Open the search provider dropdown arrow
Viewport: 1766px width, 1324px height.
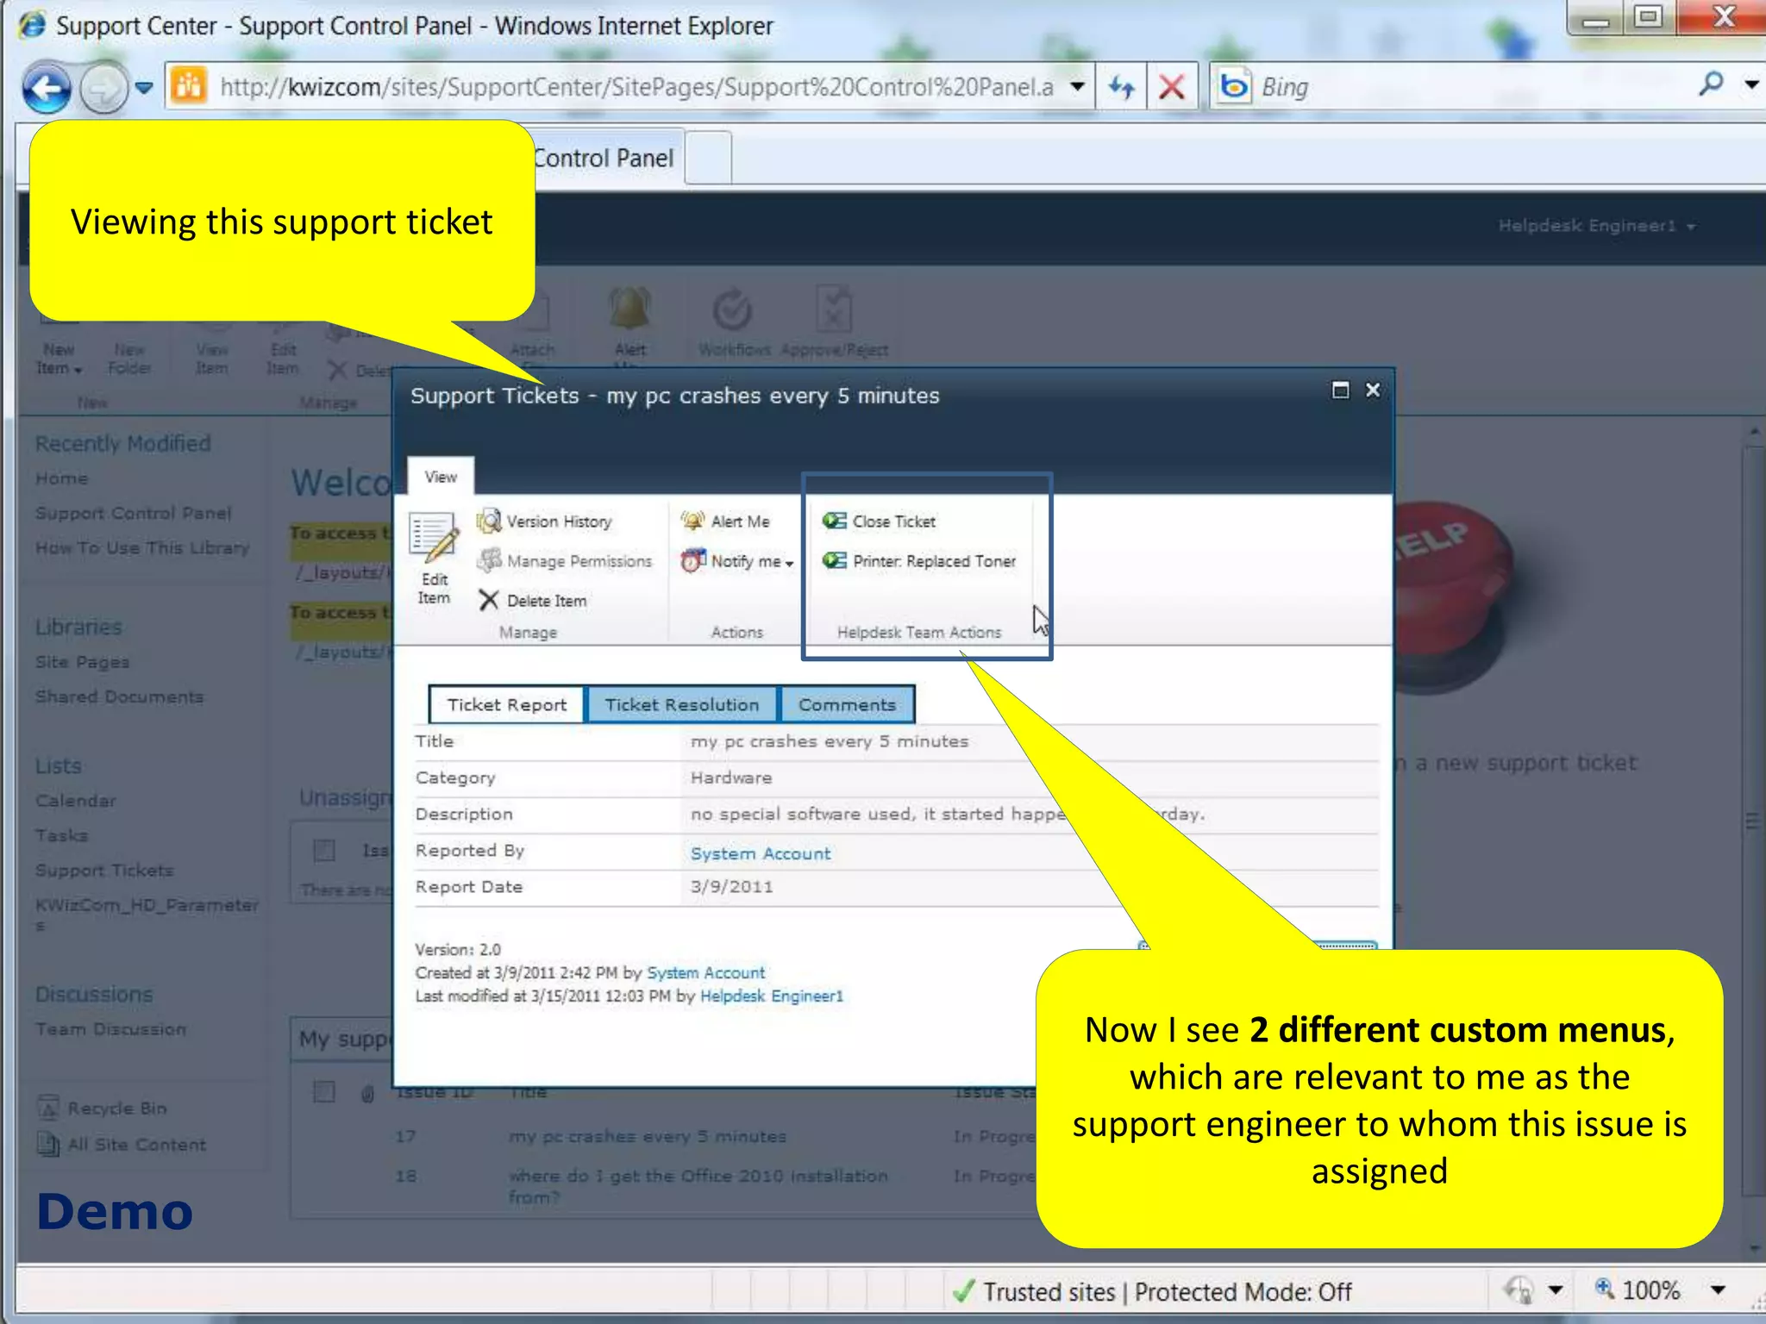pos(1750,85)
